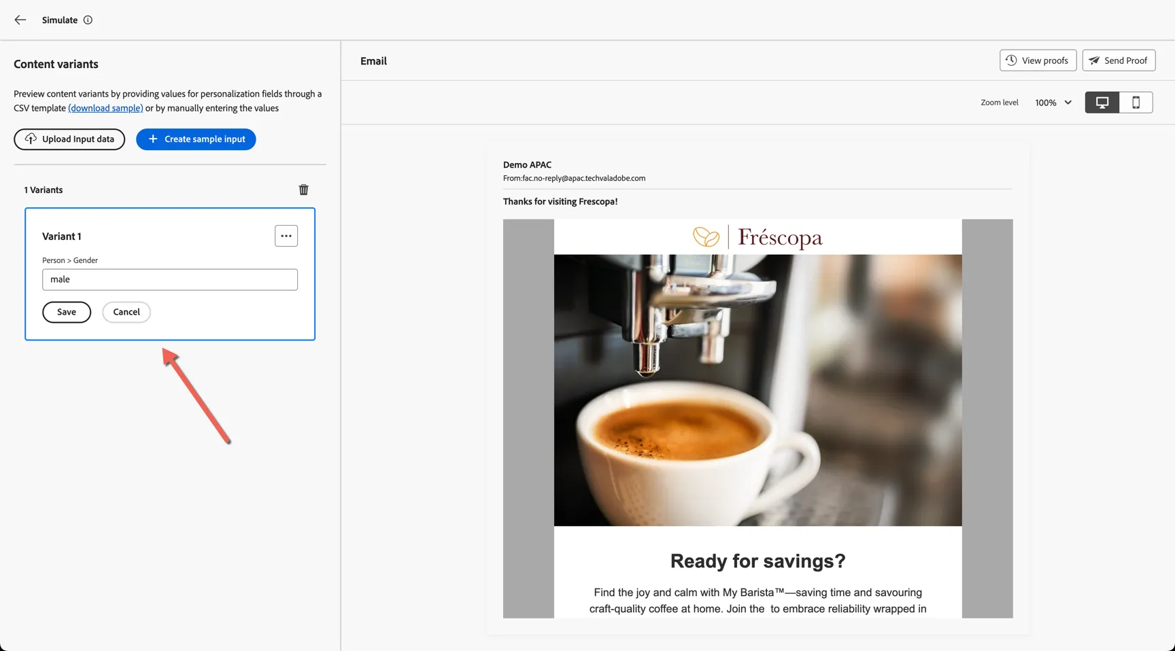Image resolution: width=1175 pixels, height=651 pixels.
Task: Select the 'Ready for savings?' heading
Action: tap(757, 561)
